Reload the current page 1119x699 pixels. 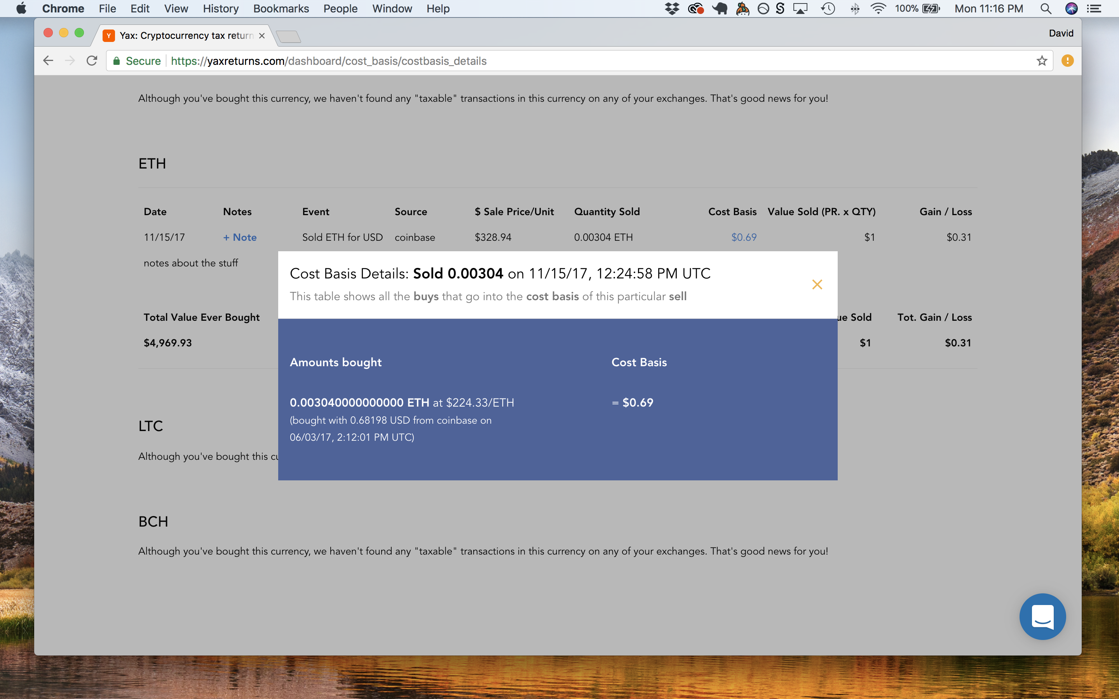92,61
